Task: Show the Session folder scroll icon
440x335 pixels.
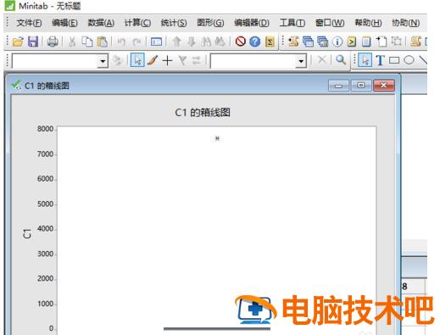Action: (x=293, y=42)
